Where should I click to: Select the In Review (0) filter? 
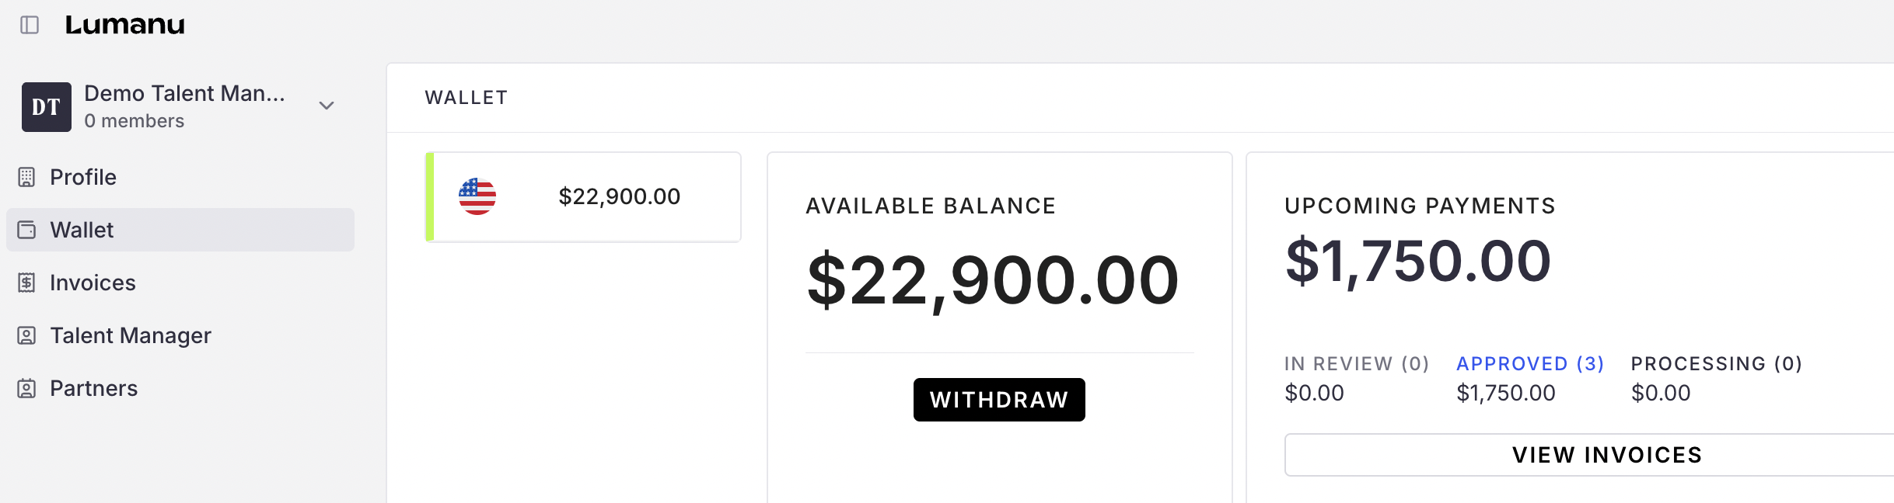coord(1357,364)
